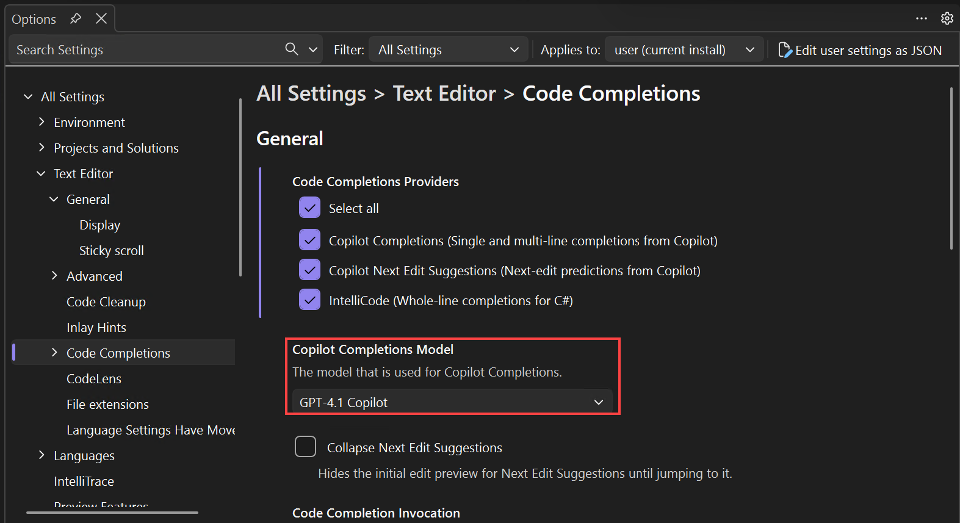
Task: Select Display in settings tree
Action: 99,225
